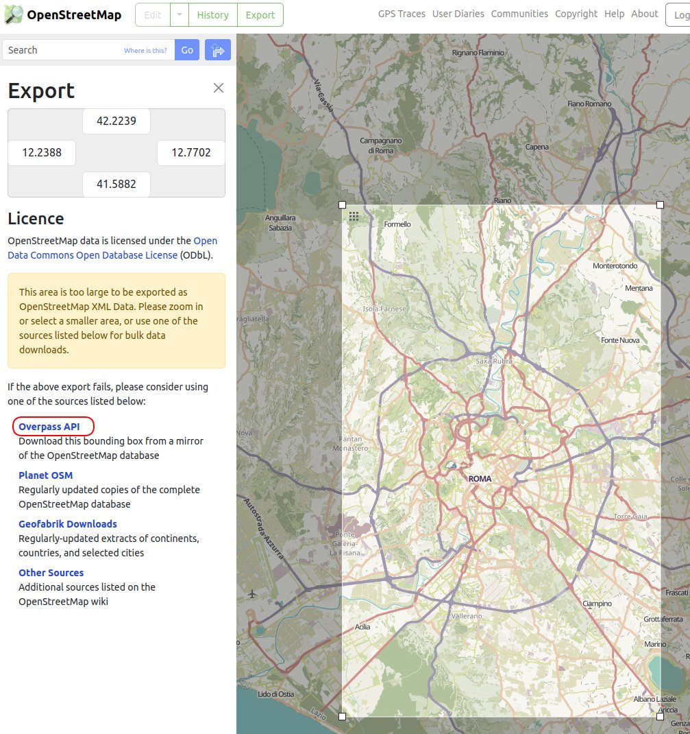Image resolution: width=690 pixels, height=734 pixels.
Task: Edit the west longitude field 12.2388
Action: pos(42,152)
